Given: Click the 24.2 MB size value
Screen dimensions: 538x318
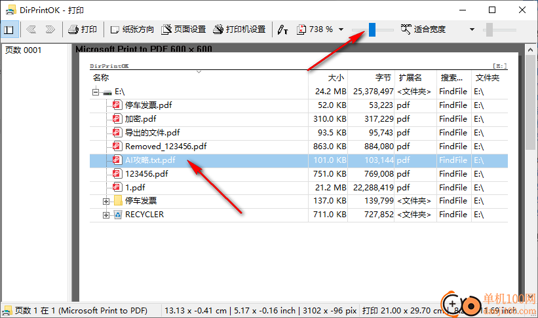Looking at the screenshot, I should coord(331,92).
